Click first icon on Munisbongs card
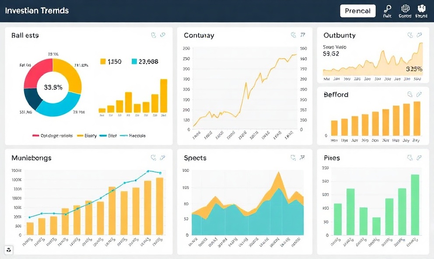This screenshot has height=259, width=434. (153, 158)
